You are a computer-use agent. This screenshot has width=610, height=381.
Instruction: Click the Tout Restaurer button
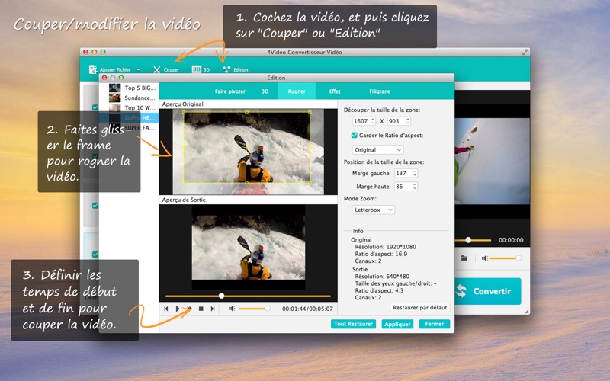[x=353, y=324]
